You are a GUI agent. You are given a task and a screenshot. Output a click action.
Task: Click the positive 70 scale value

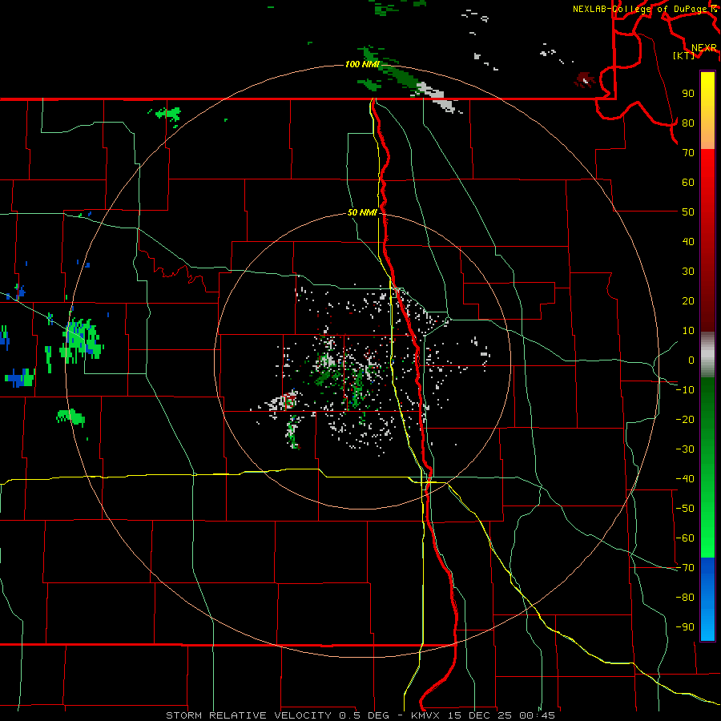[x=688, y=153]
